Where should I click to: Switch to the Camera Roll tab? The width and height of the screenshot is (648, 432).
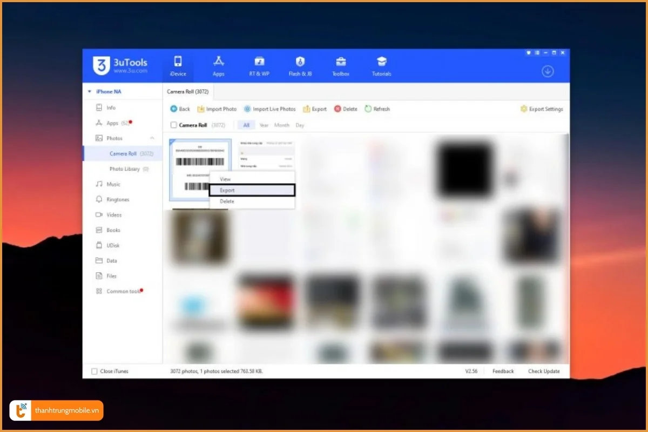(188, 92)
